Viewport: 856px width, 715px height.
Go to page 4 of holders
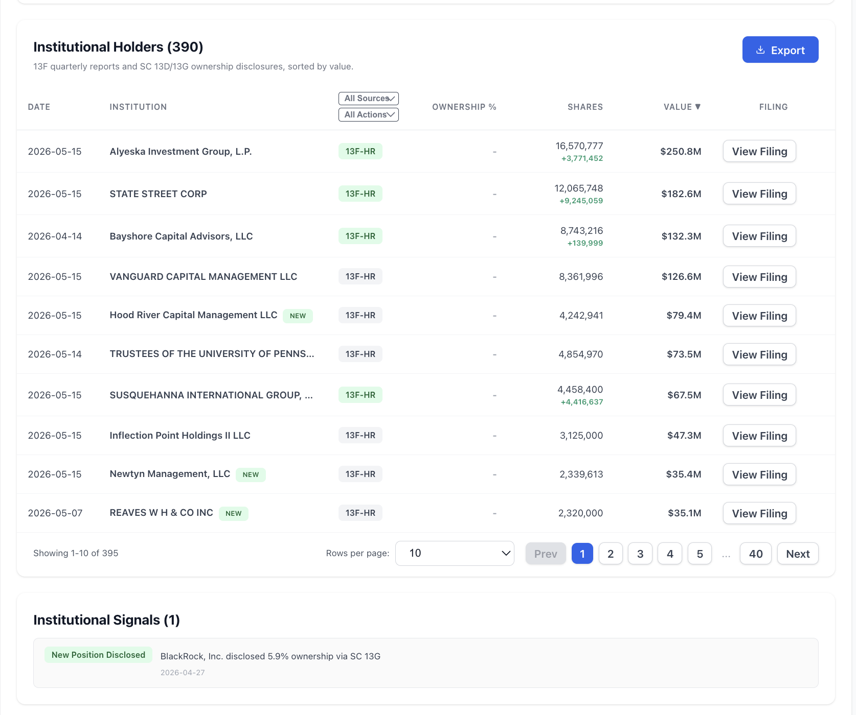(670, 554)
